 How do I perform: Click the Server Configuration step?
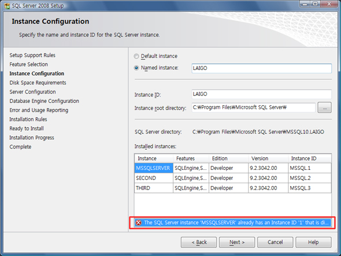tap(32, 92)
